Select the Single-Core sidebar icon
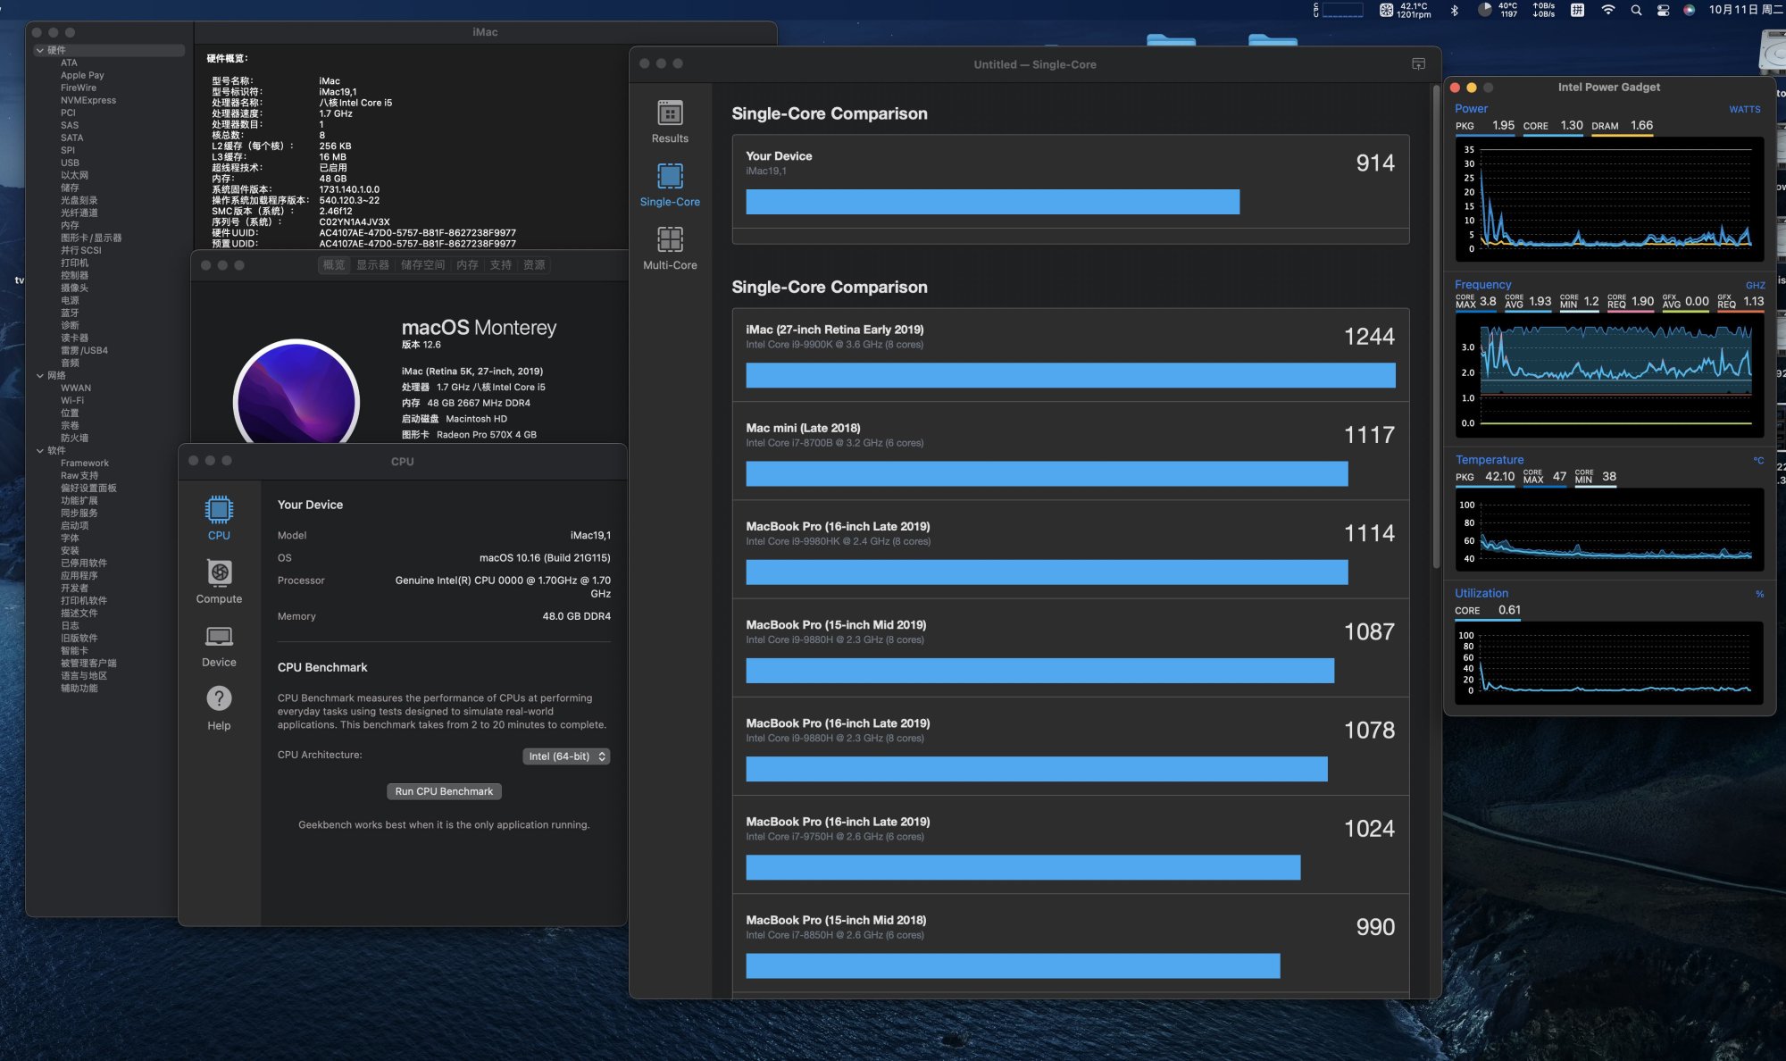Viewport: 1786px width, 1061px height. (x=670, y=177)
